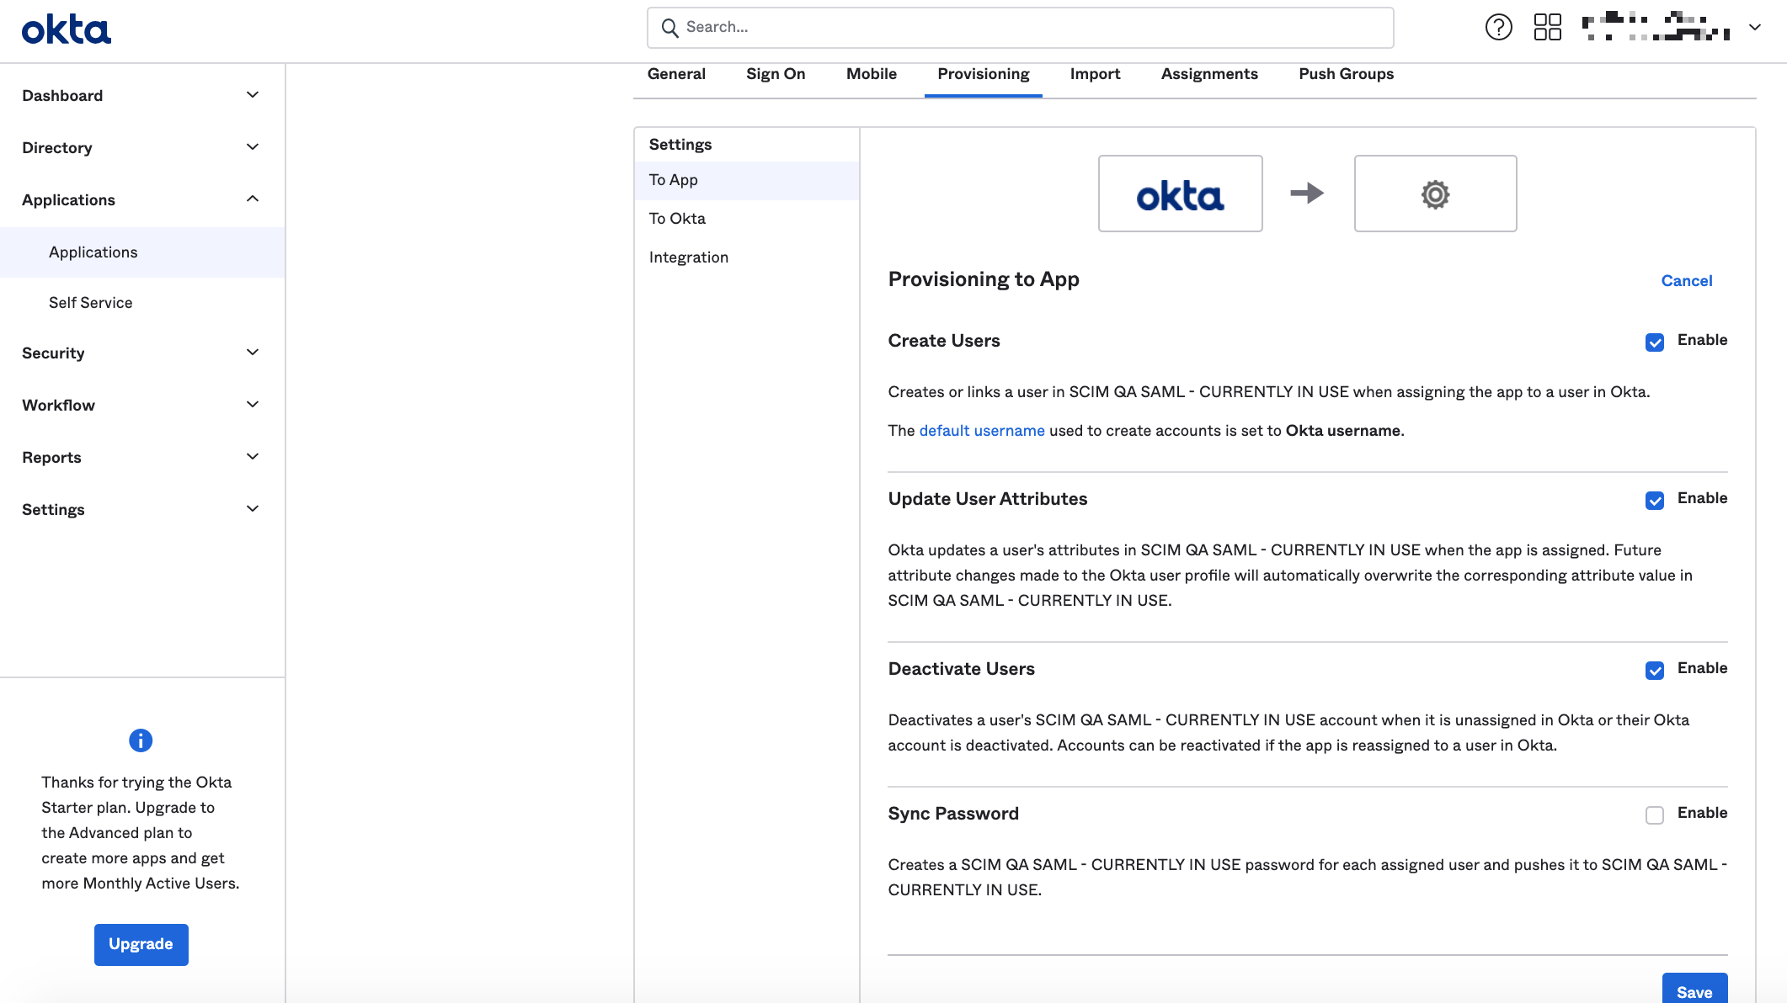Click the 'Sync Password' section title
Image resolution: width=1787 pixels, height=1003 pixels.
point(952,814)
